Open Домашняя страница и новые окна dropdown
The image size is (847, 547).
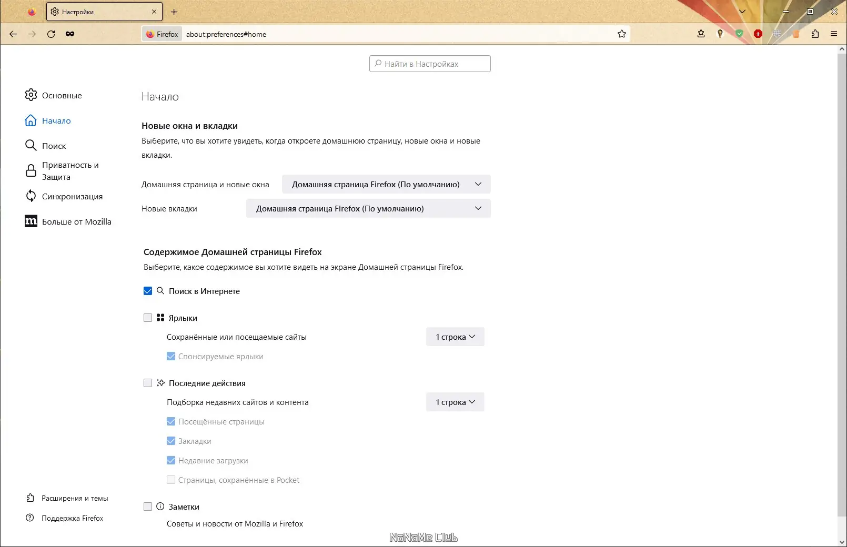386,184
